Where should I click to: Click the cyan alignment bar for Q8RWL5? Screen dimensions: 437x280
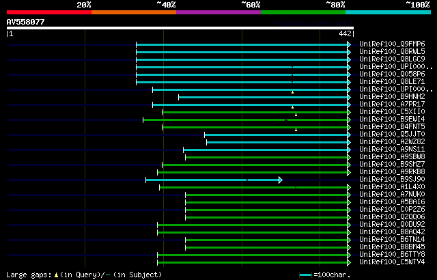tap(242, 52)
